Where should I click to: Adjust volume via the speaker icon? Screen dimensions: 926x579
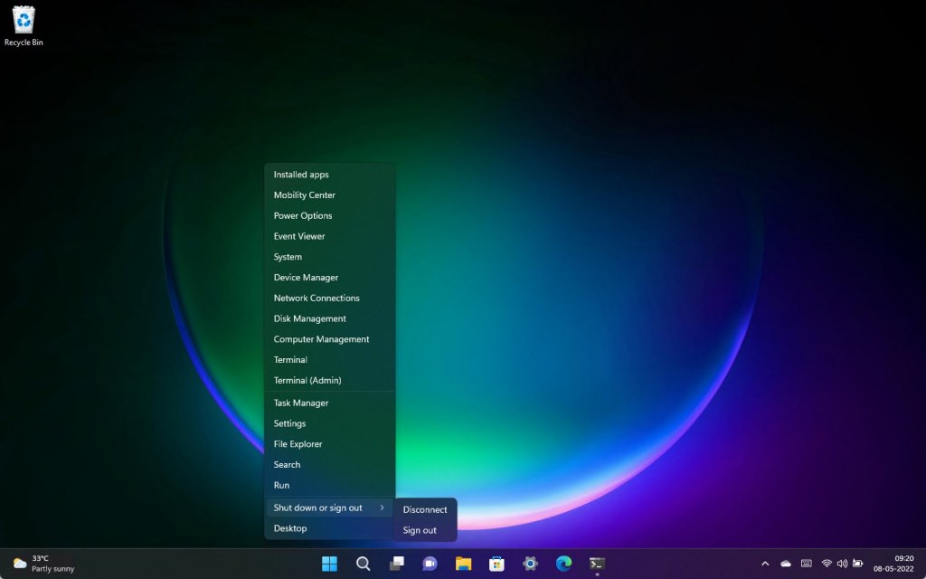click(x=841, y=563)
